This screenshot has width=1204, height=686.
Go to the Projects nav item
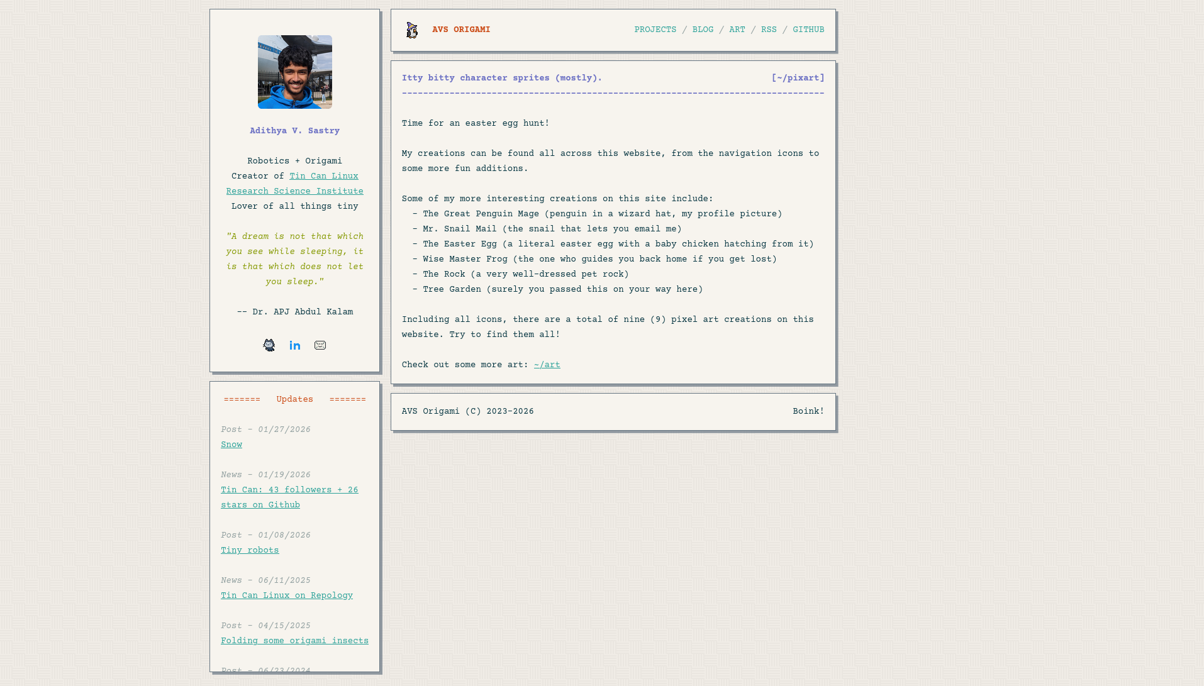(655, 30)
